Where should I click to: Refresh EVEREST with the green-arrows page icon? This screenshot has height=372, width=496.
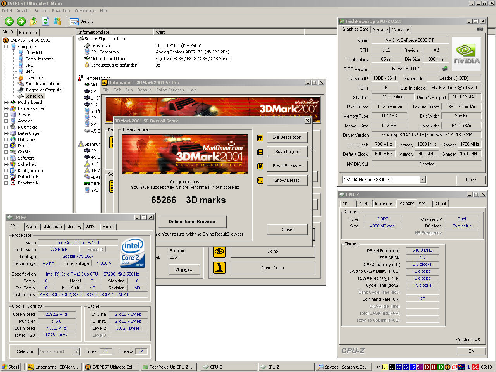tap(45, 21)
